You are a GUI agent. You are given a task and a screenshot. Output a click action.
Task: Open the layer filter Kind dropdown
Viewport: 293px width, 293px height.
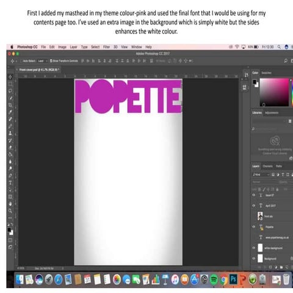(x=261, y=175)
